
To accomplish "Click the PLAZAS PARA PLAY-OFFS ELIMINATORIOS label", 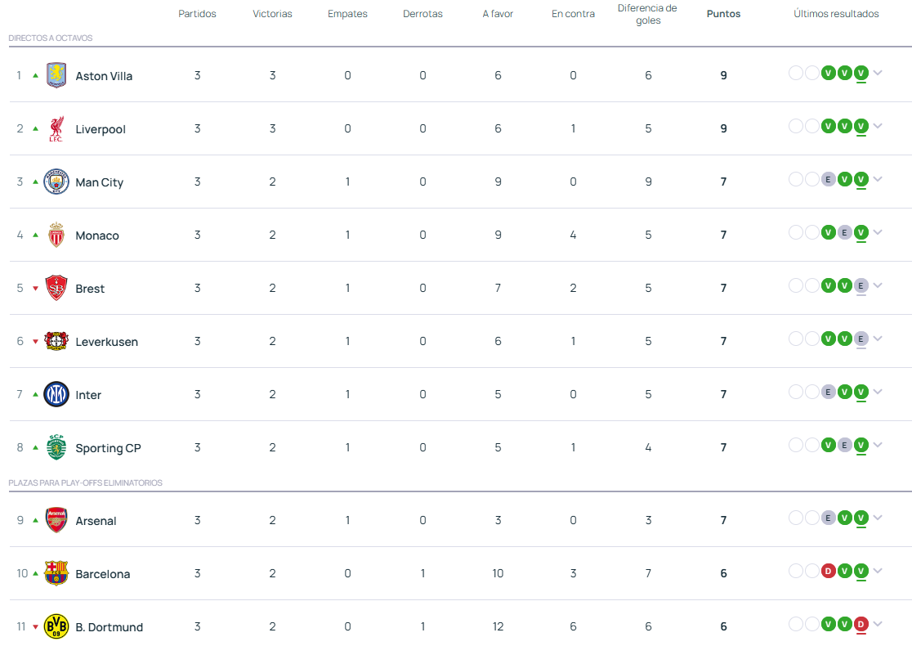I will click(x=86, y=483).
